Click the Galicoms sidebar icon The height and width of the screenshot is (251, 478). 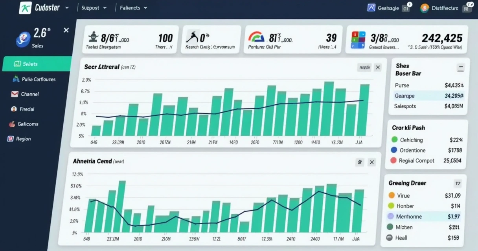point(11,124)
